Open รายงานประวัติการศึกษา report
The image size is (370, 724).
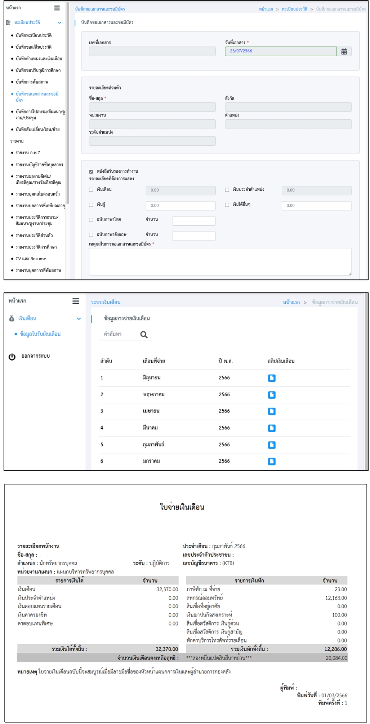pos(36,247)
